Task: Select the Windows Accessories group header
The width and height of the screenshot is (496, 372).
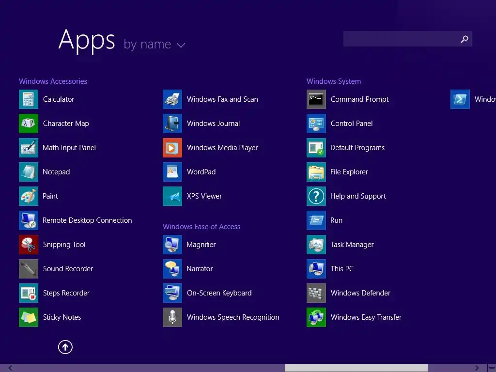Action: pyautogui.click(x=53, y=81)
